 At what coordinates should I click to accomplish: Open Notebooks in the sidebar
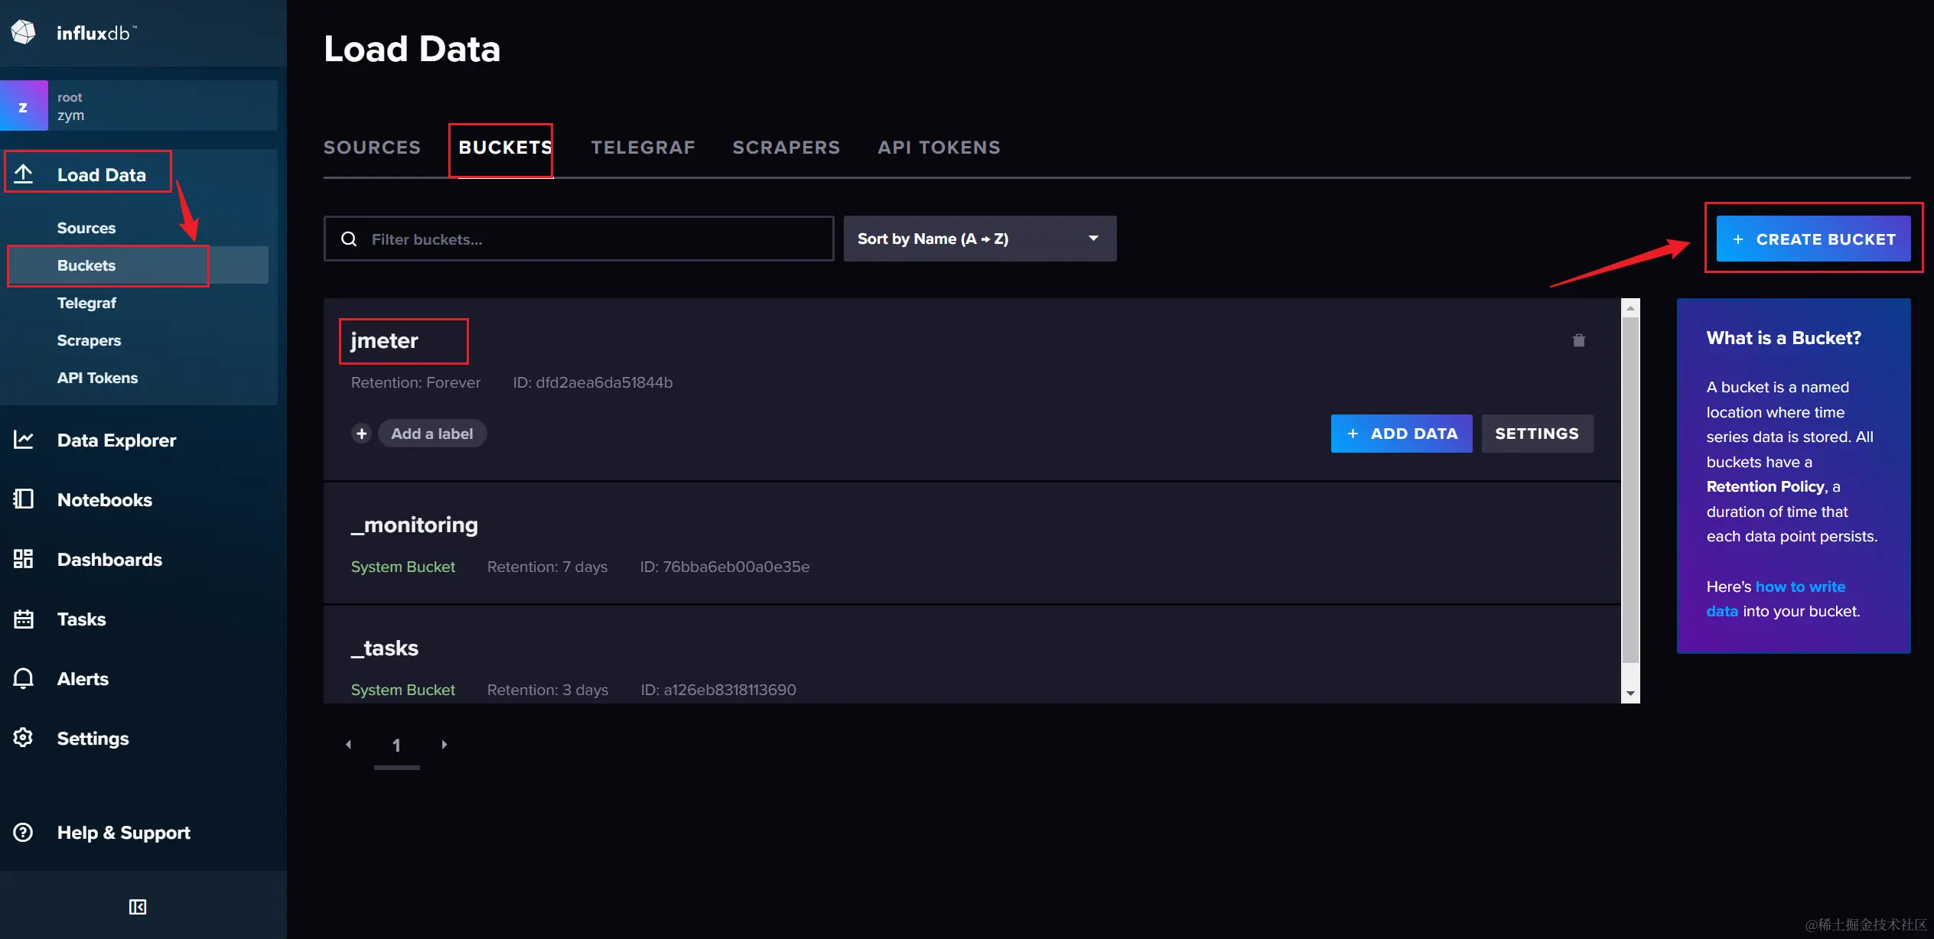click(105, 499)
